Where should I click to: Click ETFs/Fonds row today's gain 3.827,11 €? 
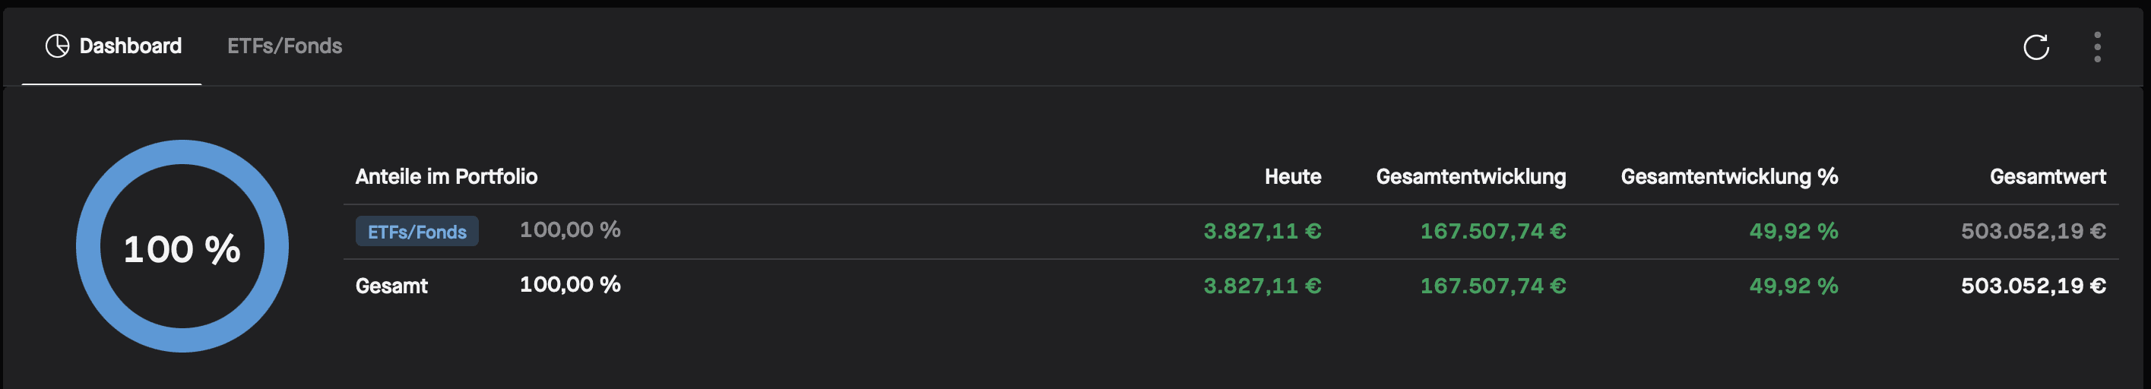point(1262,231)
